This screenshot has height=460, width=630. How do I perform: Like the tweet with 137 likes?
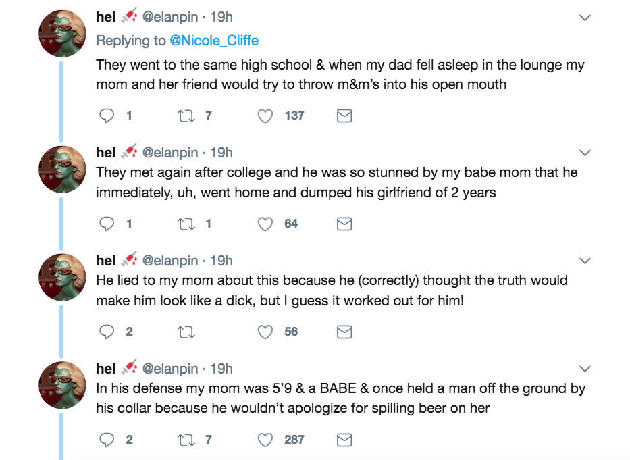[265, 116]
